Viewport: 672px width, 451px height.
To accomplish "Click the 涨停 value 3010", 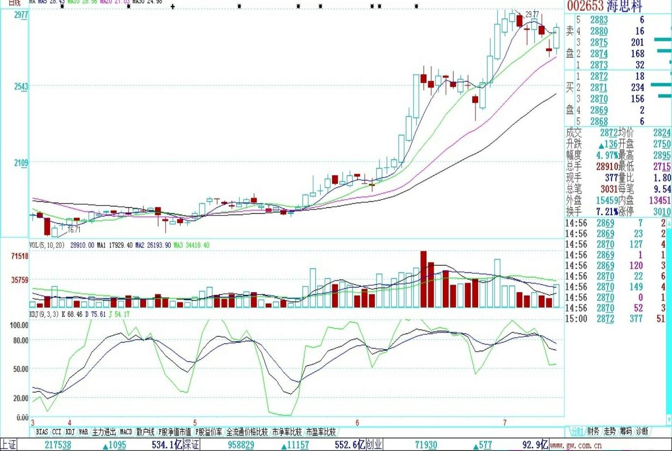I will click(662, 212).
